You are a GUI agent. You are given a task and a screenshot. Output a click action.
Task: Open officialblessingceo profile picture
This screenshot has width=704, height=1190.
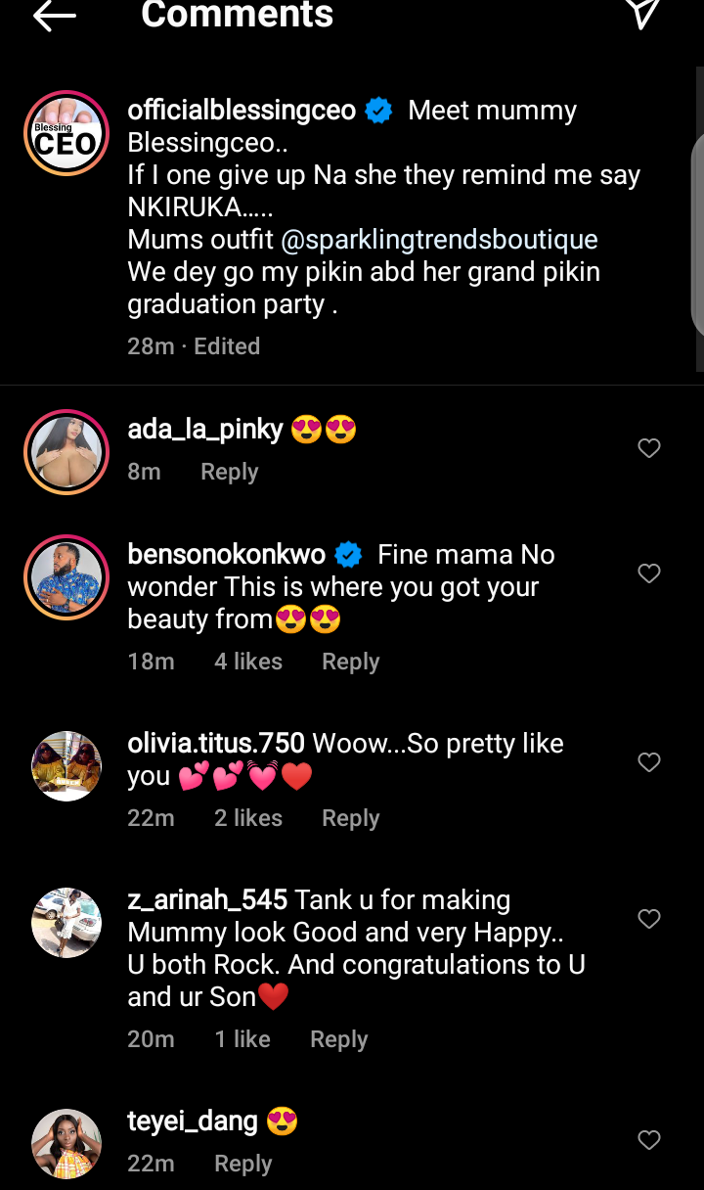pyautogui.click(x=66, y=133)
